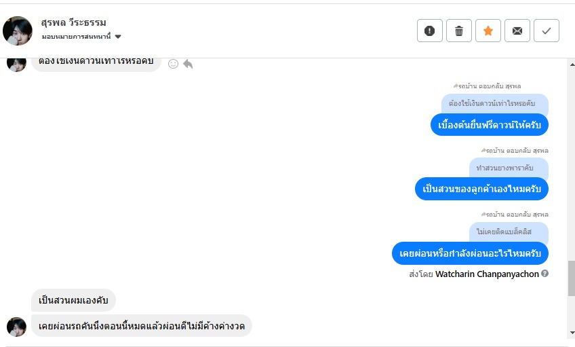Click the help icon next to Watcharin Chanpanyachon

544,274
